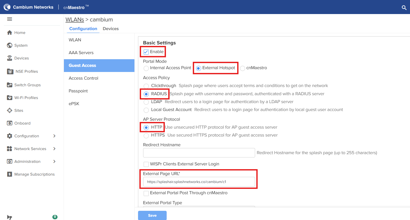410x220 pixels.
Task: Click the Manage Subscriptions dollar icon
Action: pyautogui.click(x=10, y=174)
